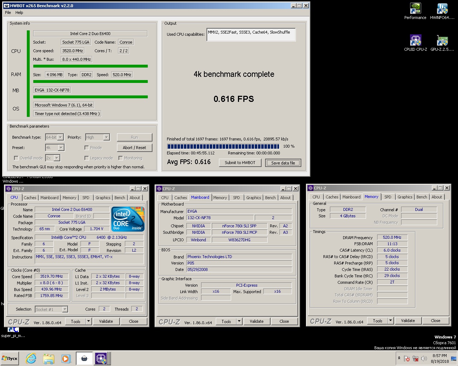458x366 pixels.
Task: Open About tab in Memory window
Action: point(437,197)
